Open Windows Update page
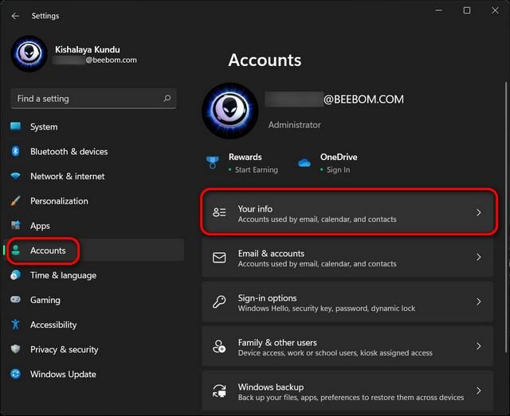 [94, 374]
